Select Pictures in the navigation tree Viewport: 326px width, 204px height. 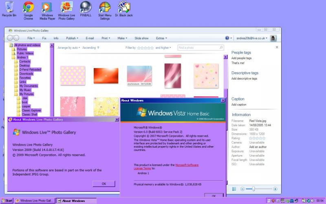click(x=22, y=49)
